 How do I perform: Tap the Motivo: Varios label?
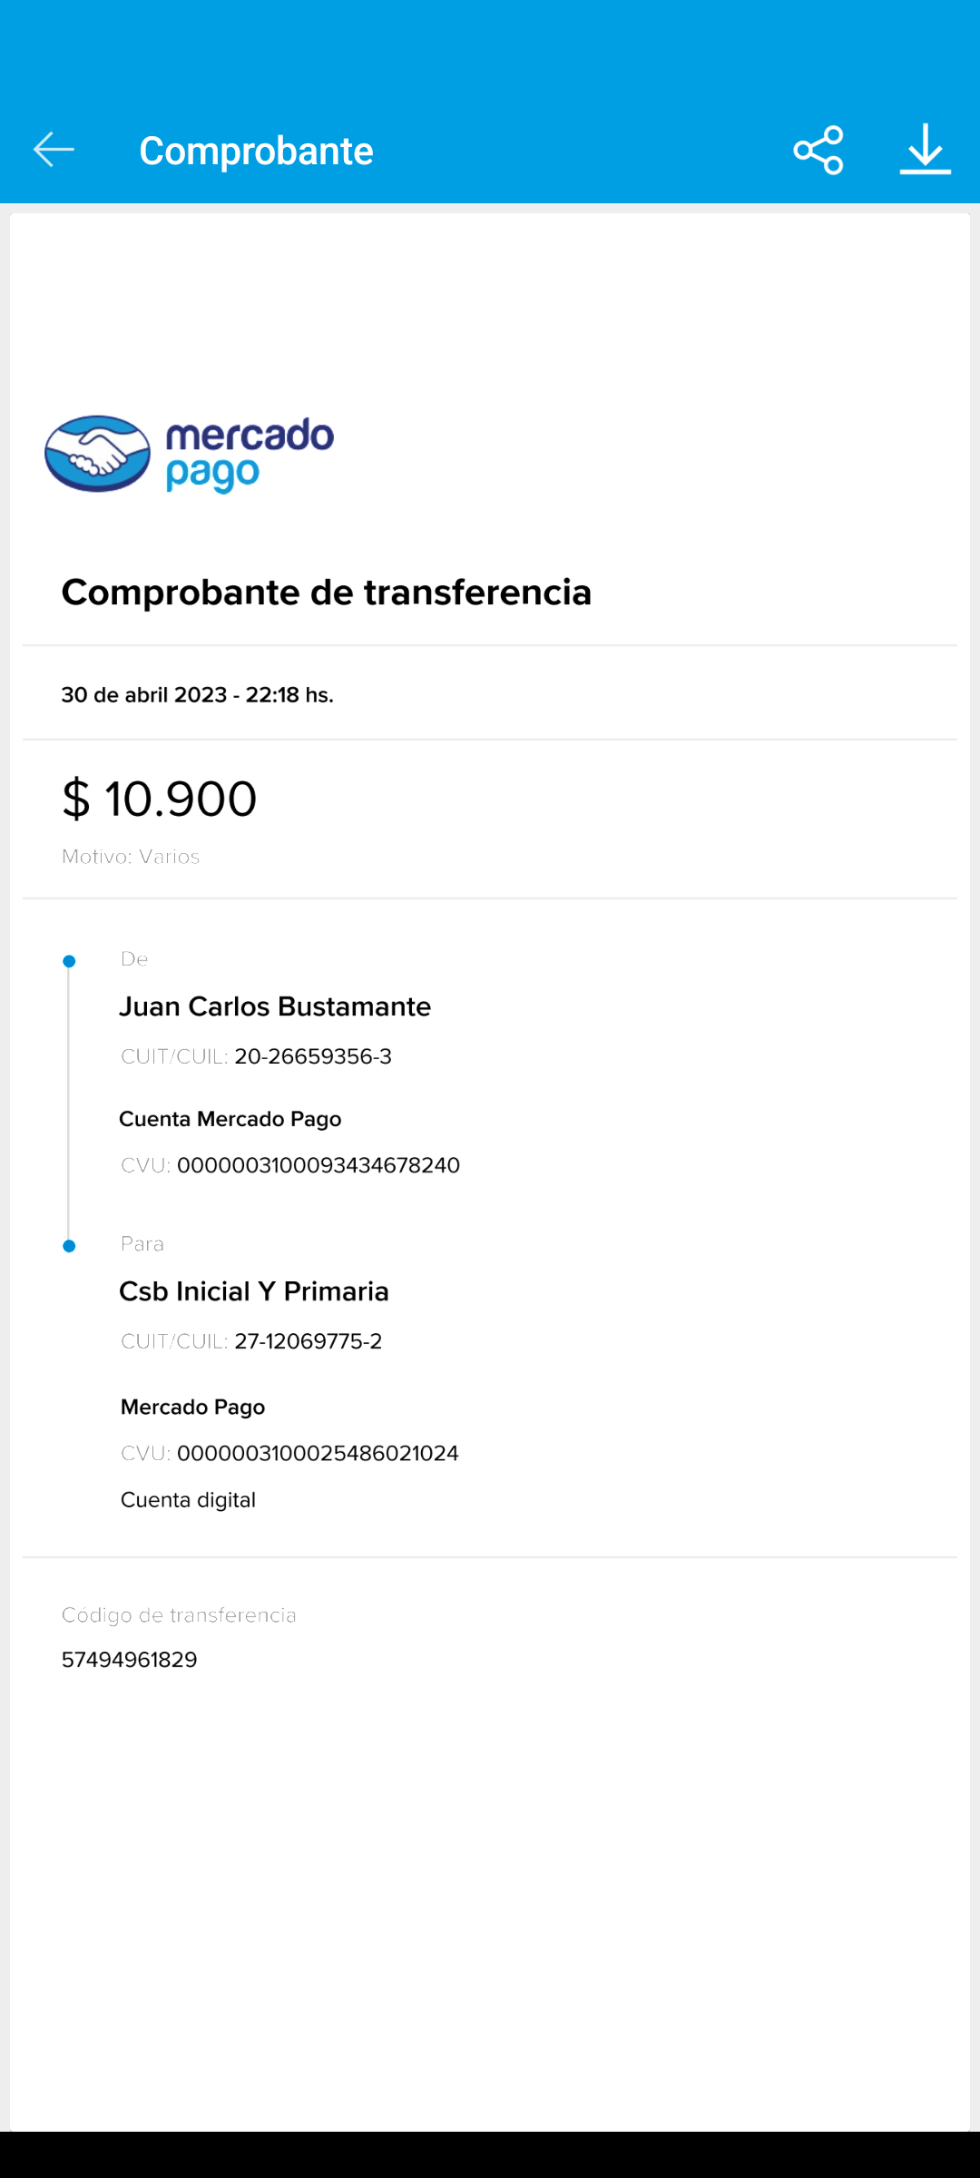click(131, 857)
